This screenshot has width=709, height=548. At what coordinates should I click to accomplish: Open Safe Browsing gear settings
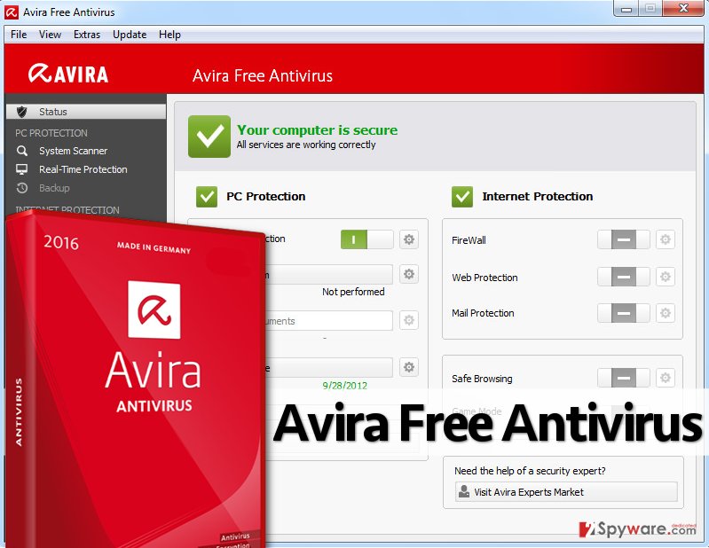(x=666, y=378)
